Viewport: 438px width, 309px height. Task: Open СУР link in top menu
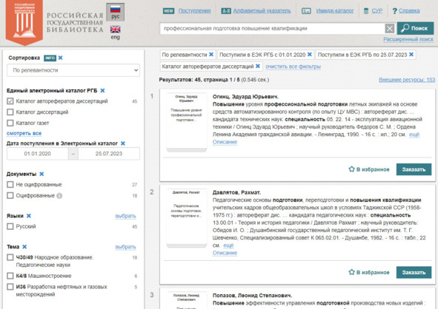(x=376, y=10)
